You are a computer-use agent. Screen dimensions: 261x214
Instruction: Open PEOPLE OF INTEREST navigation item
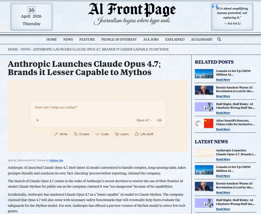tap(119, 39)
